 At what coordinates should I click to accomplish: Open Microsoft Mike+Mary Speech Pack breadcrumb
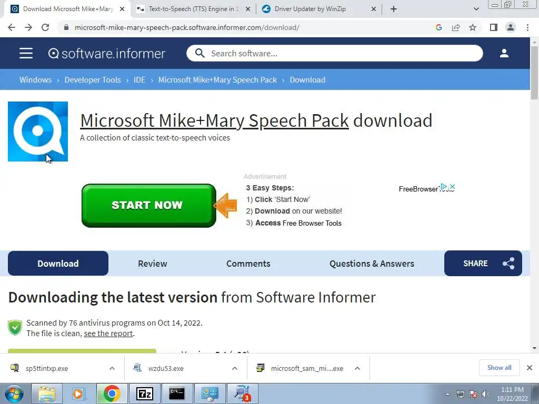click(x=217, y=80)
